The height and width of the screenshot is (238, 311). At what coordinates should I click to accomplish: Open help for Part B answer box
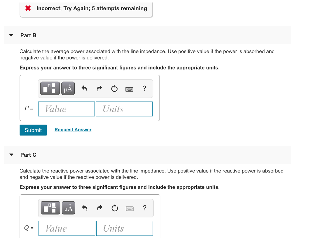click(x=144, y=88)
